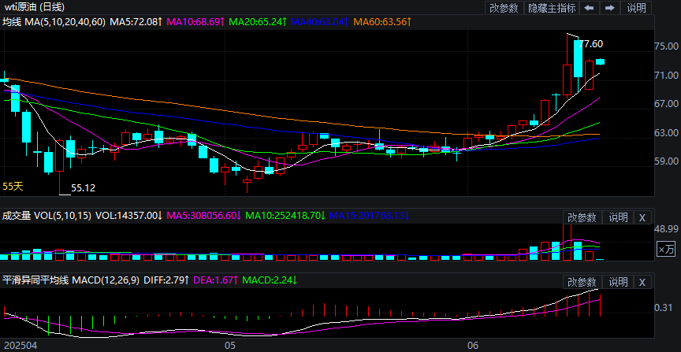This screenshot has width=681, height=352.
Task: Open 改参数 in the MACD panel
Action: point(583,282)
